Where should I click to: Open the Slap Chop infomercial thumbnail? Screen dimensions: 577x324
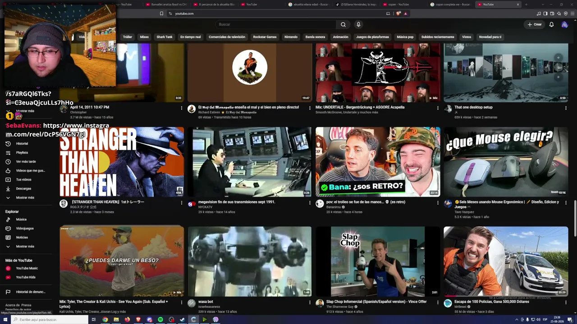(378, 261)
